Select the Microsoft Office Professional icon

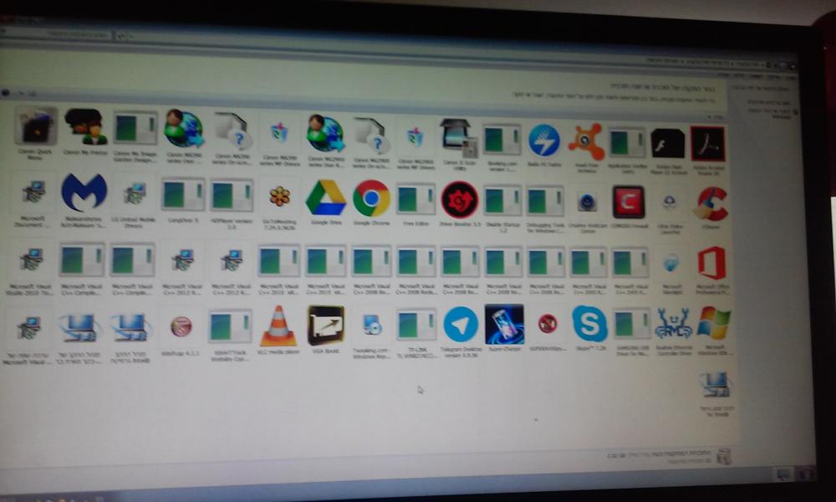tap(711, 263)
